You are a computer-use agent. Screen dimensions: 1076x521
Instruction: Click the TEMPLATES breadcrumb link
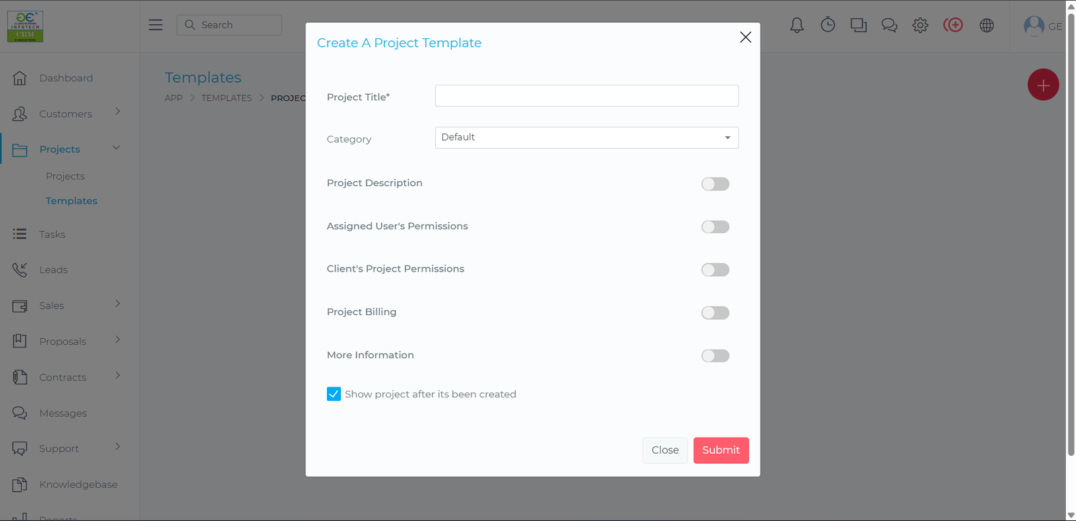227,97
